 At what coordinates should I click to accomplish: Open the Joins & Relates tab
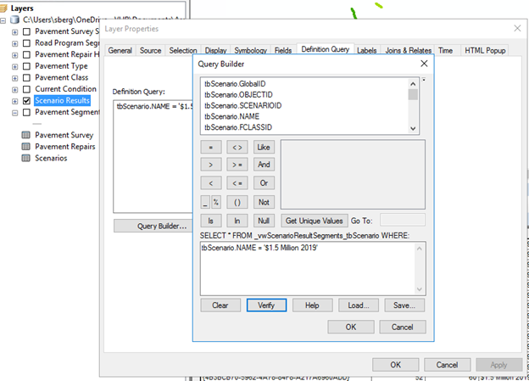point(407,51)
